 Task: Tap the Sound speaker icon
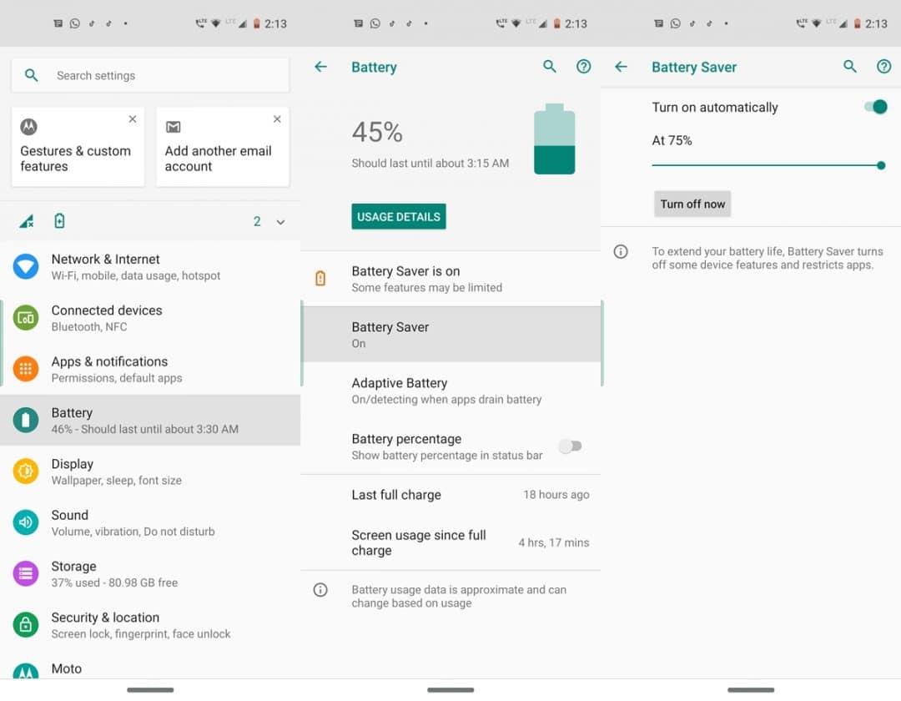(26, 522)
